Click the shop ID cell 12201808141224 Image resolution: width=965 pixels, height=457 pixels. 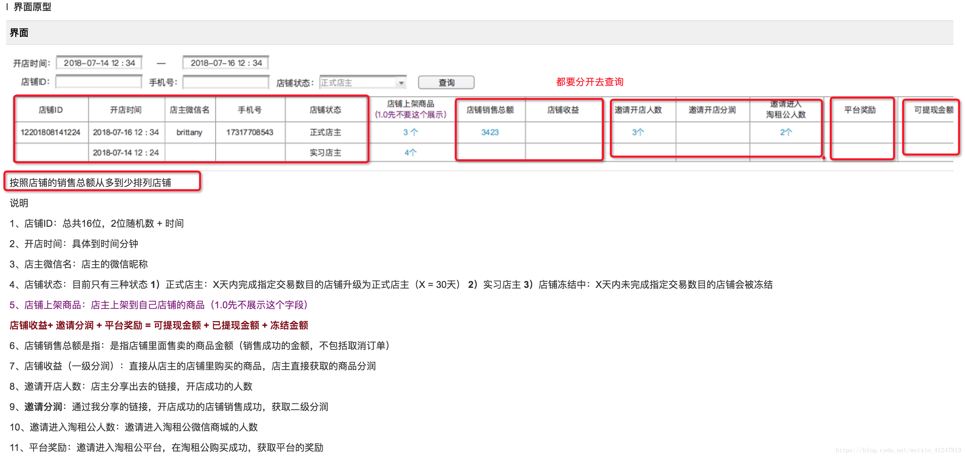(51, 132)
